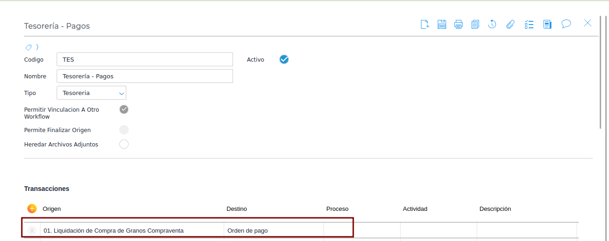The image size is (609, 241).
Task: Open the news/report page icon
Action: 547,24
